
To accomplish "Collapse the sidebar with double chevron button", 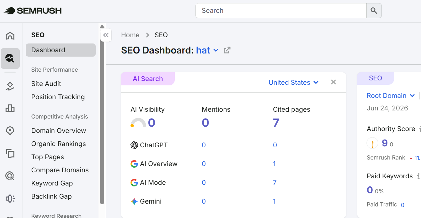I will click(x=106, y=35).
